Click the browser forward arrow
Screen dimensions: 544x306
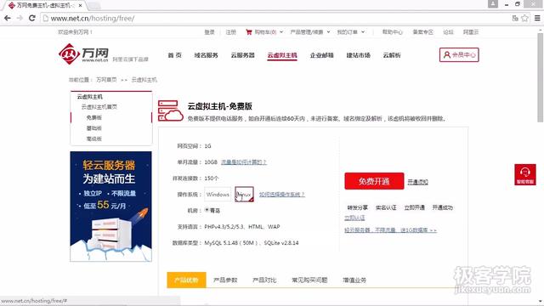[x=20, y=18]
